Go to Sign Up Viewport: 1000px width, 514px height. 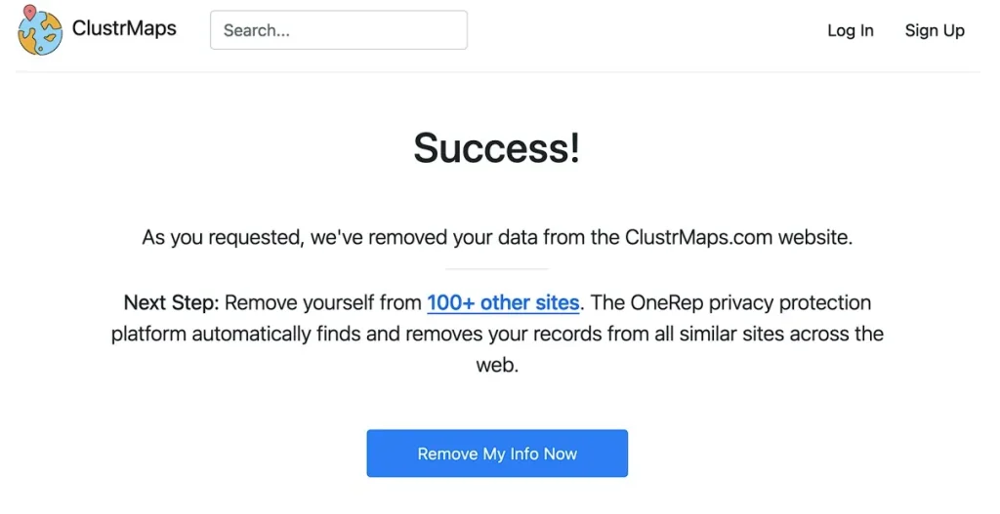pos(934,30)
